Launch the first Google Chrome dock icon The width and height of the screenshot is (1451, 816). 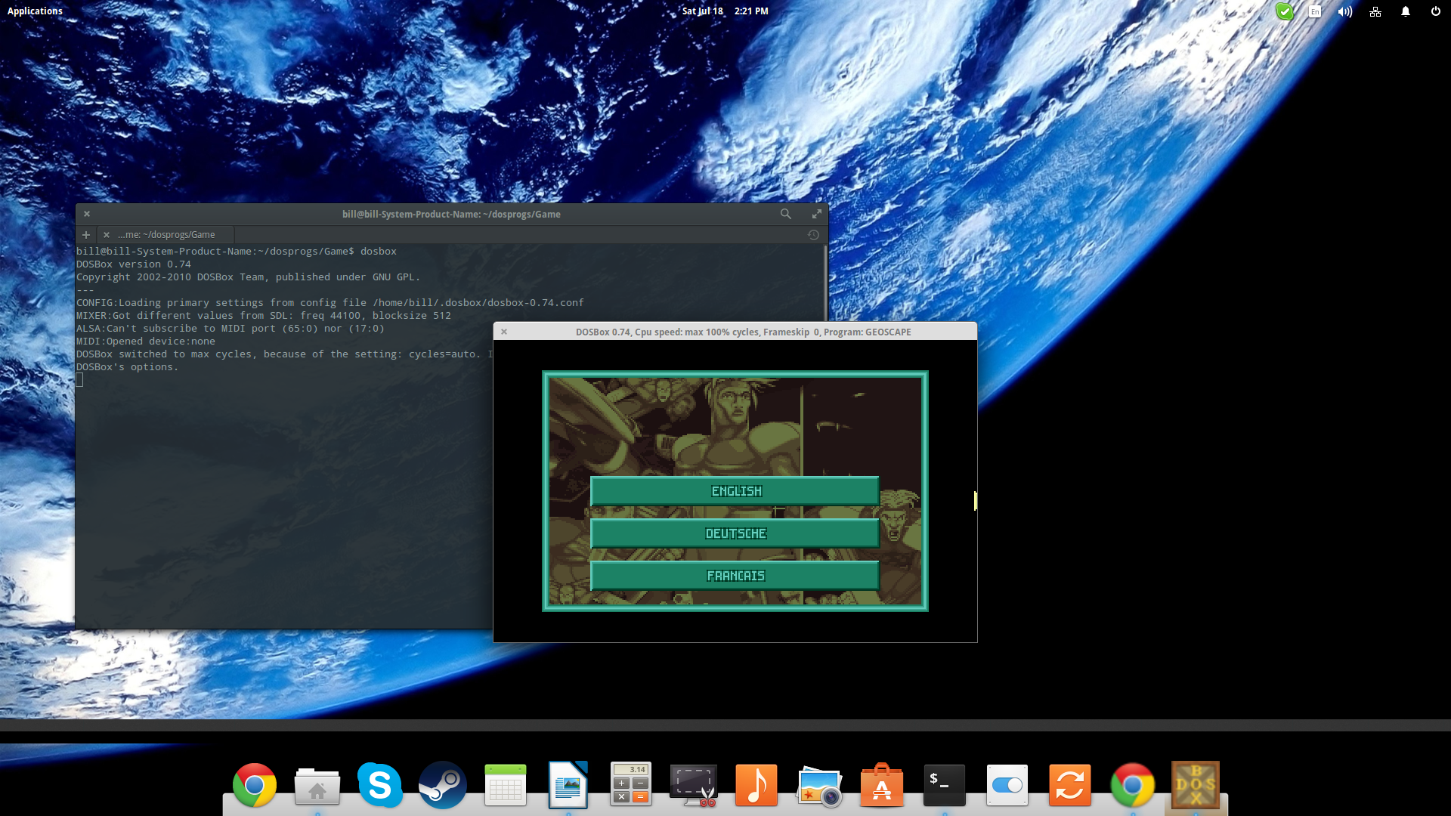(x=255, y=786)
